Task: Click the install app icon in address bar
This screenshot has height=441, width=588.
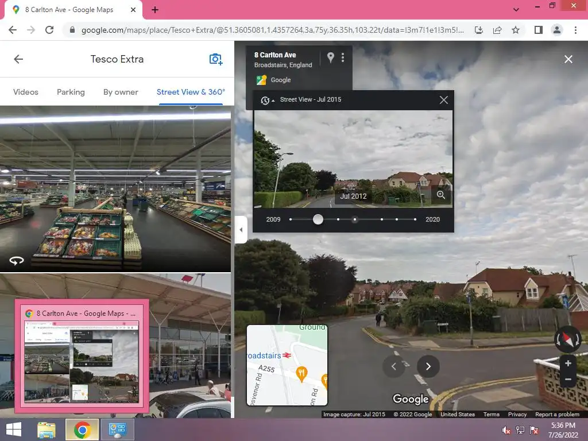Action: (x=479, y=30)
